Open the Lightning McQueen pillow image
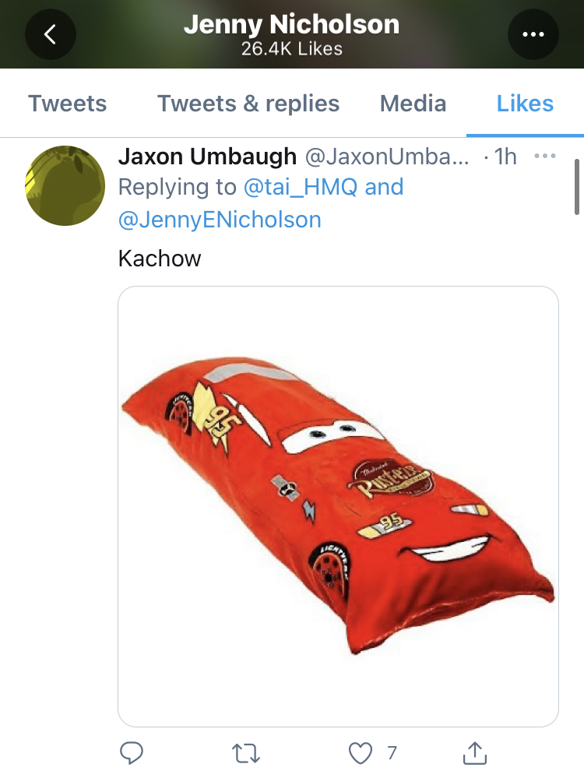Image resolution: width=584 pixels, height=778 pixels. pyautogui.click(x=339, y=506)
